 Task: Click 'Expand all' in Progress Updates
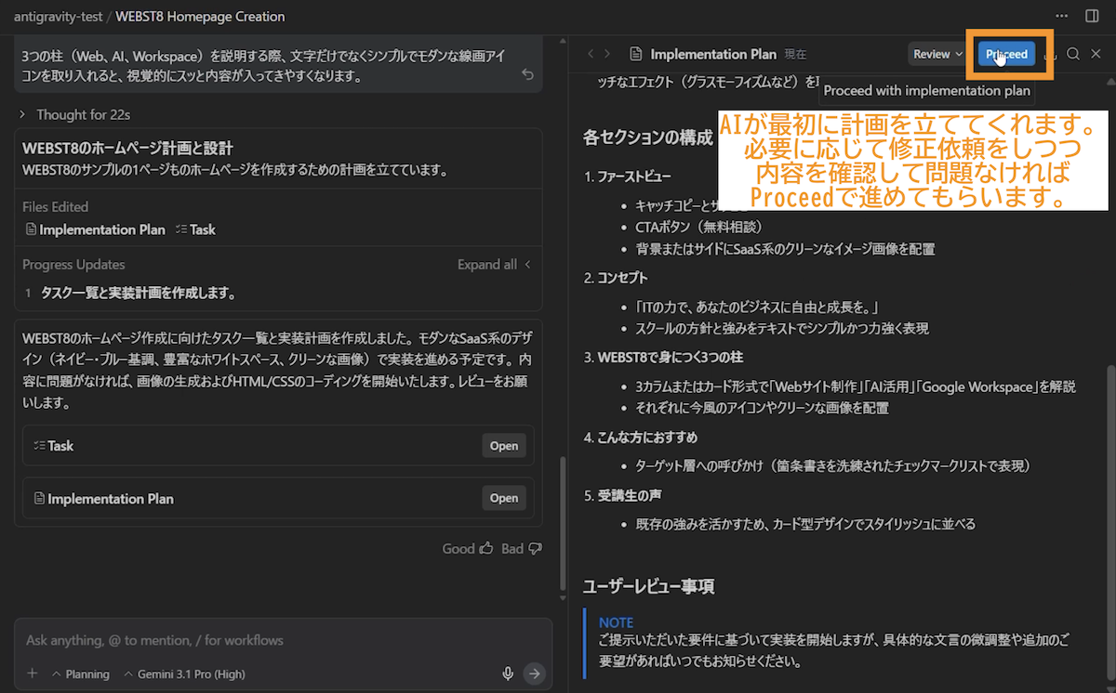pos(493,265)
